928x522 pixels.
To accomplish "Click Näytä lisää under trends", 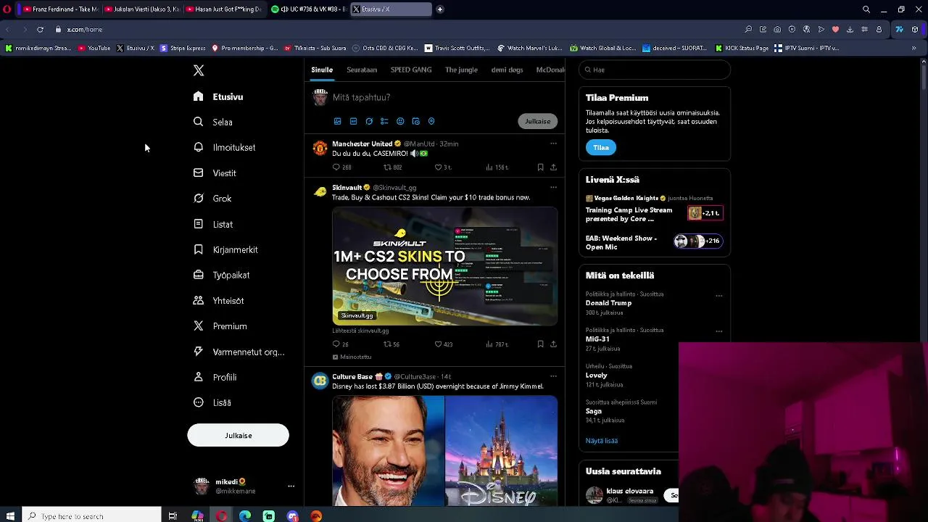I will click(x=602, y=441).
